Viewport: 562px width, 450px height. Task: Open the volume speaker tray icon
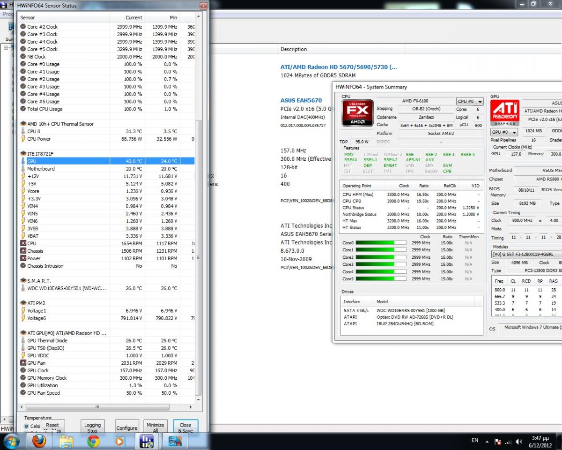click(518, 442)
